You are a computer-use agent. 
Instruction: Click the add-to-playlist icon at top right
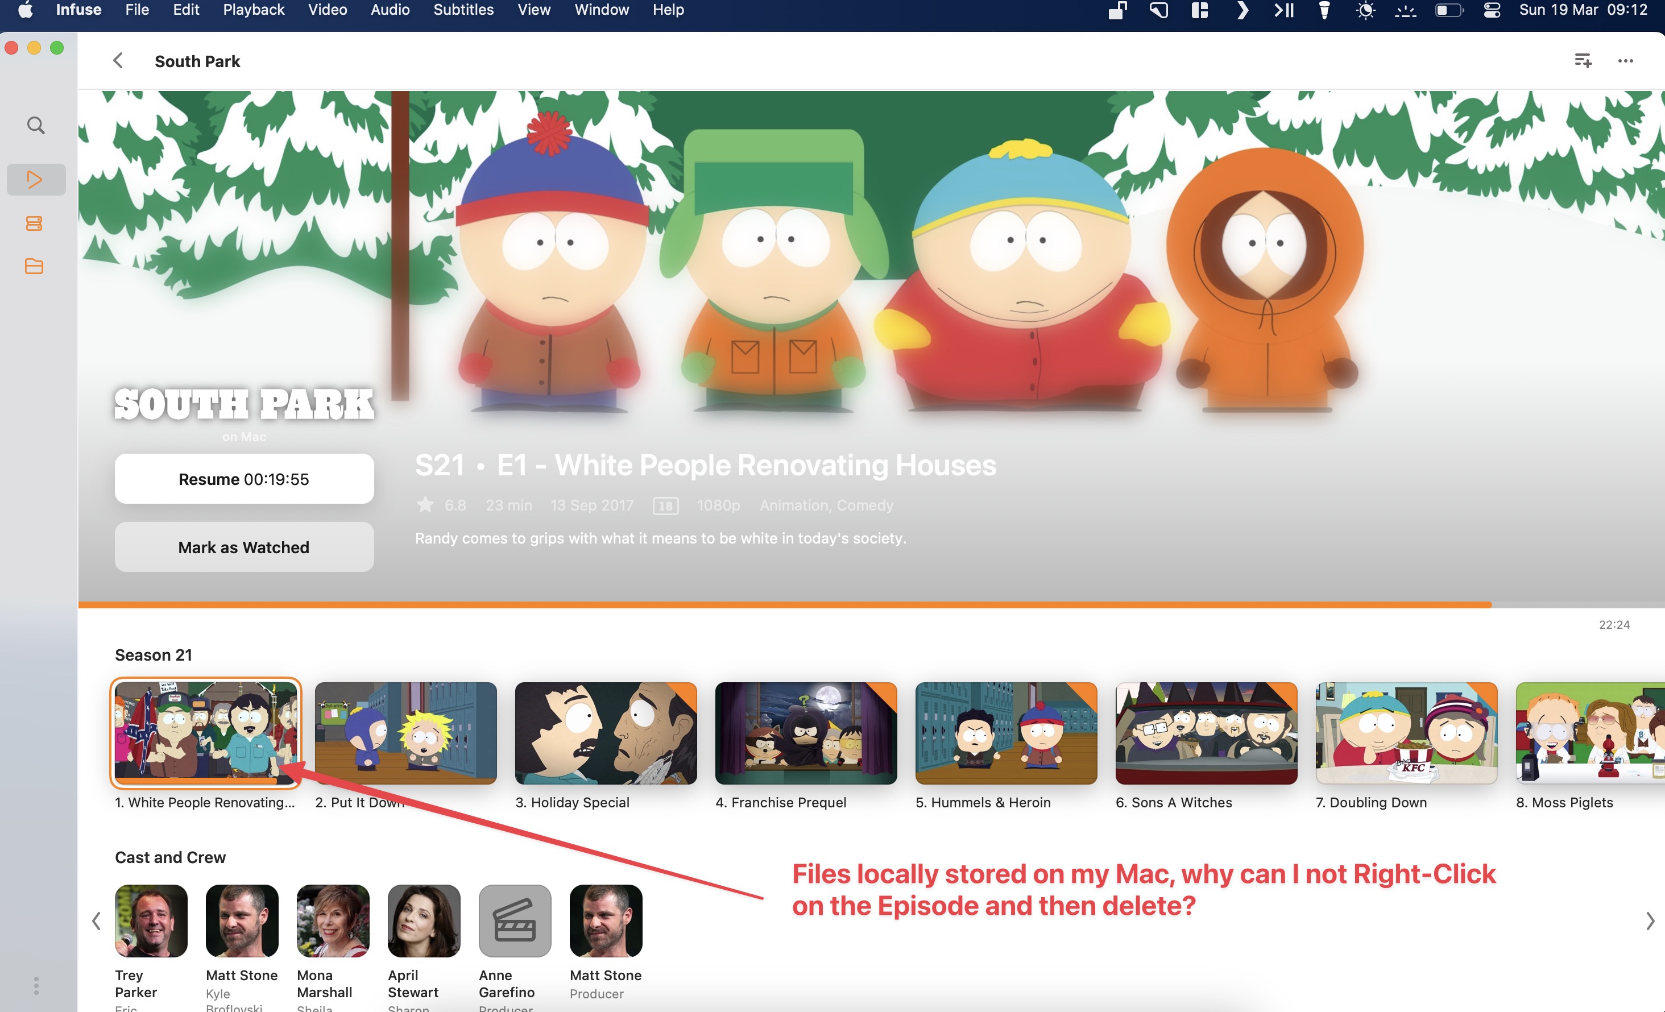click(1583, 61)
